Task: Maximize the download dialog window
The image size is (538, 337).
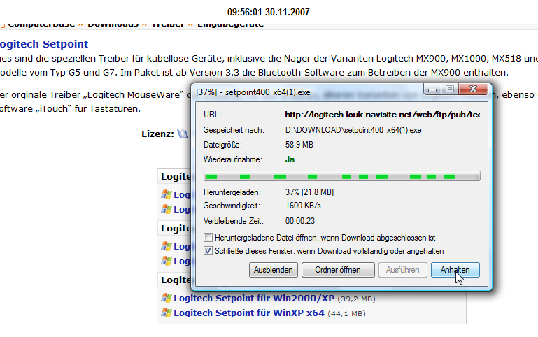Action: tap(449, 89)
